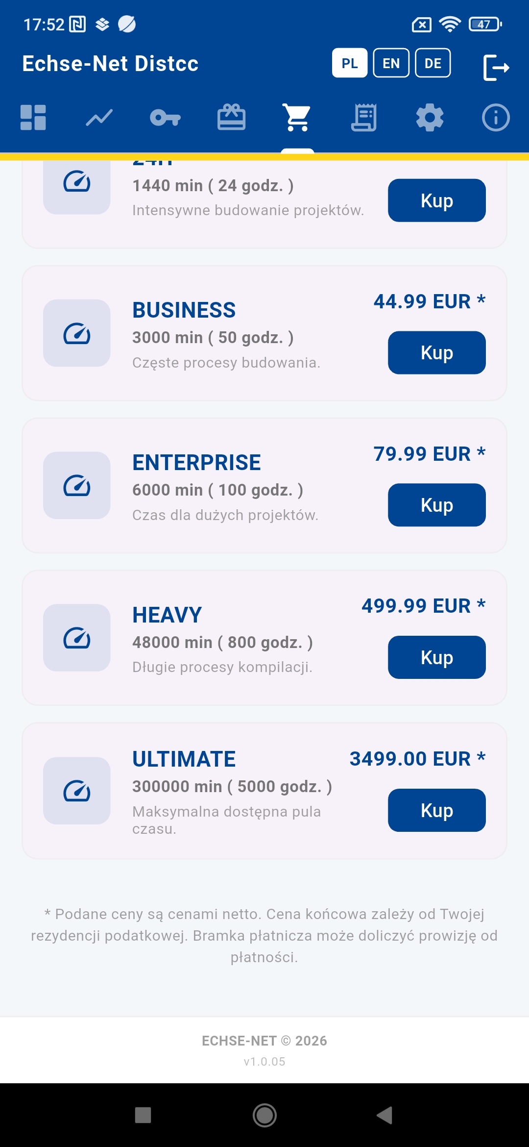This screenshot has height=1147, width=529.
Task: Open the settings gear tab
Action: coord(430,118)
